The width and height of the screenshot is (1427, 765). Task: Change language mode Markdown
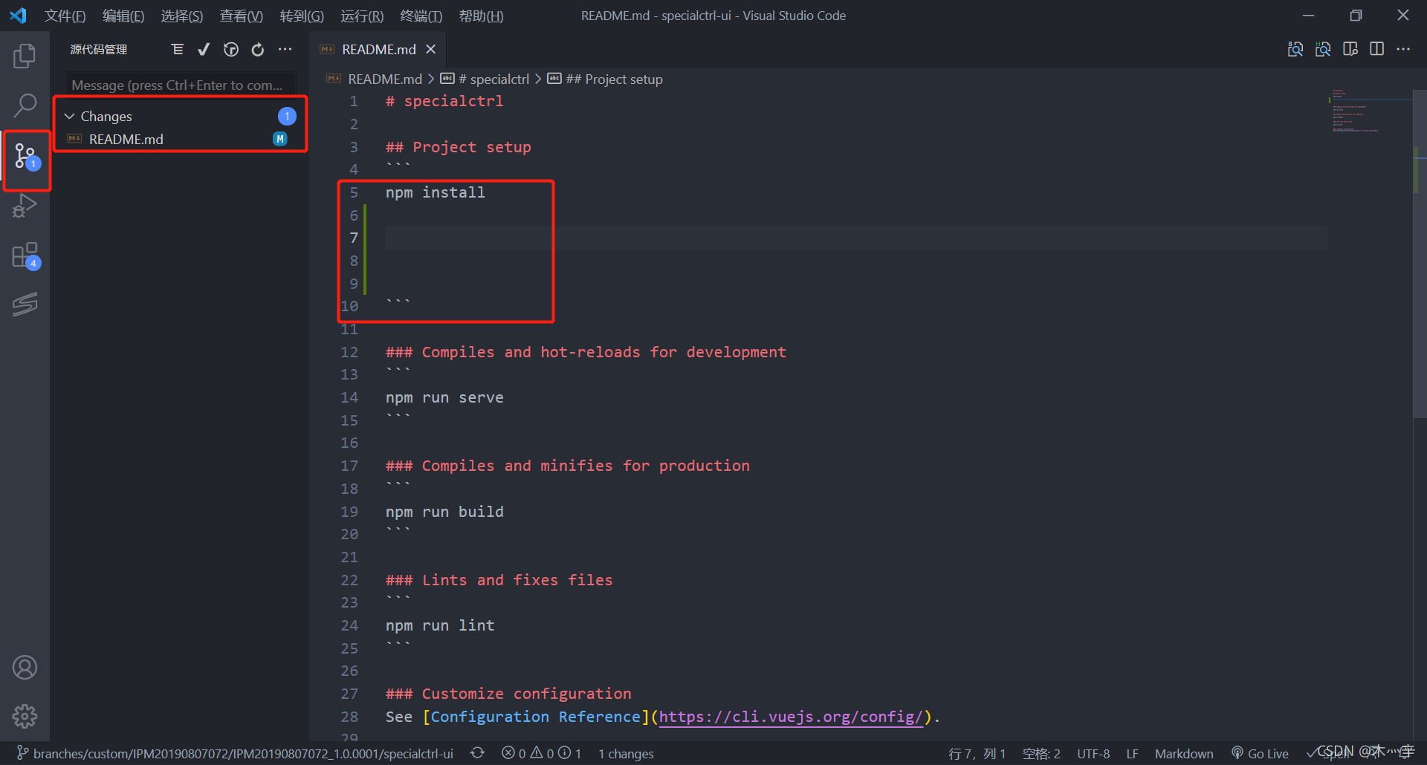(x=1184, y=753)
